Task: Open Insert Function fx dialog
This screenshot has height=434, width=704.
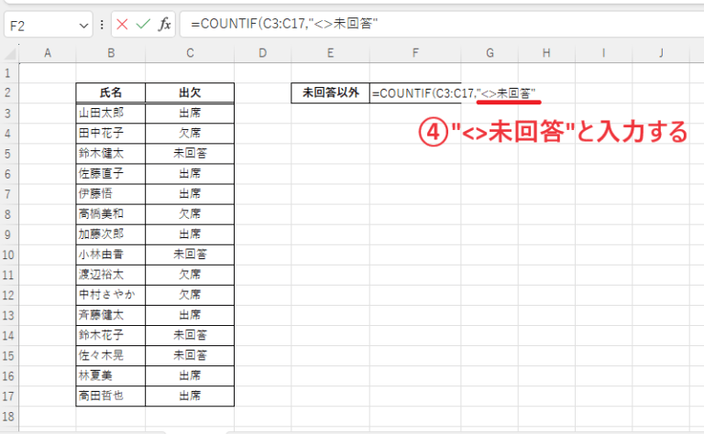Action: point(164,25)
